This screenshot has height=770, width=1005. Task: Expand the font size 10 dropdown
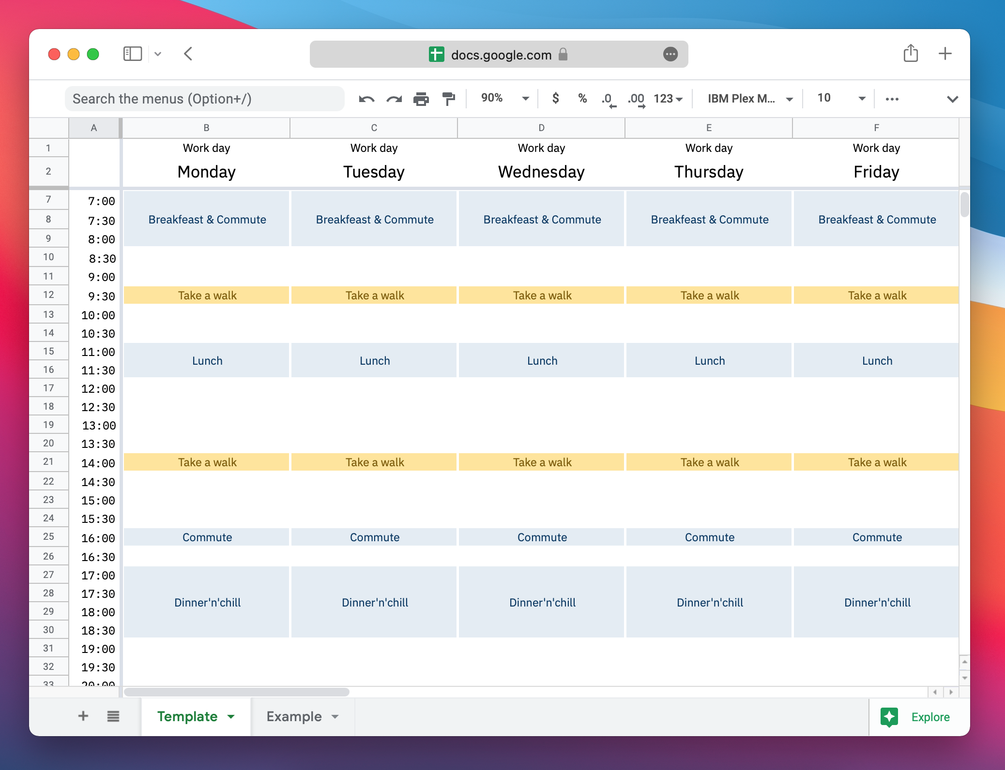tap(841, 99)
